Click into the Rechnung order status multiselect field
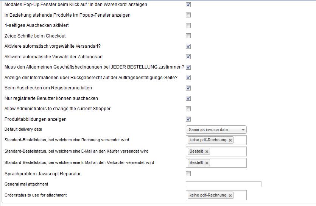 pyautogui.click(x=240, y=140)
